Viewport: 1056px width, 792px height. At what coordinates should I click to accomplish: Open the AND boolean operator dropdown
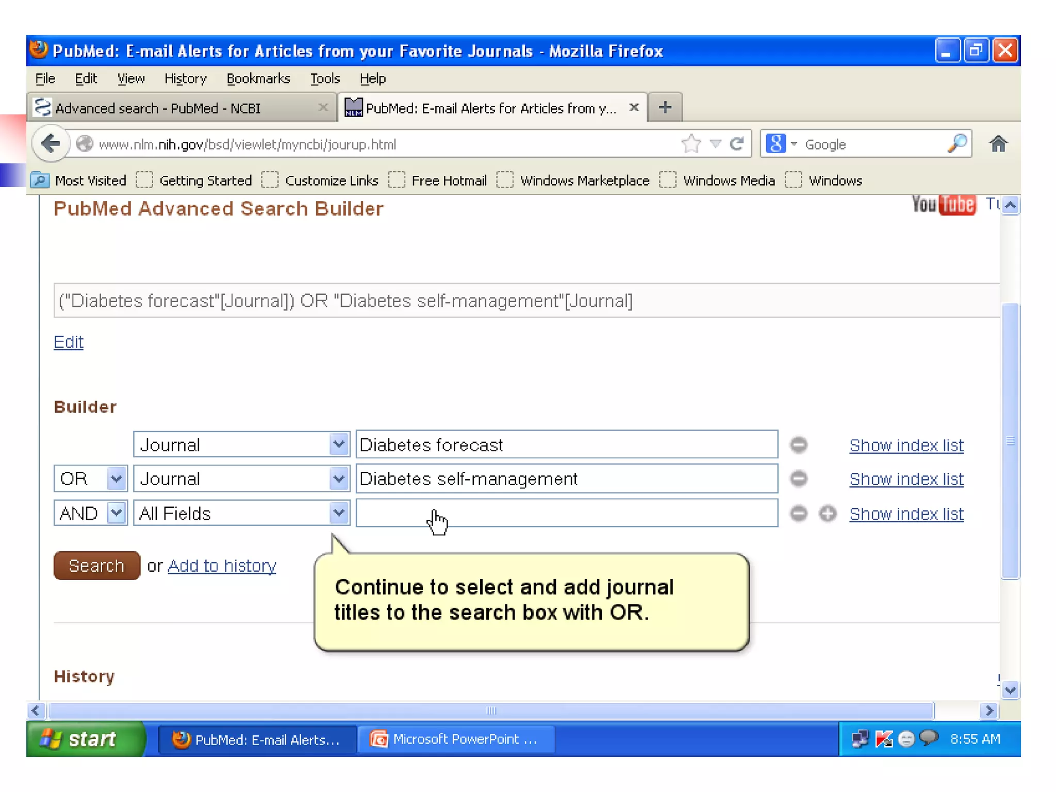click(x=117, y=514)
